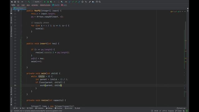Open the Run tool window
Screen dimensions: 199x112
22,108
